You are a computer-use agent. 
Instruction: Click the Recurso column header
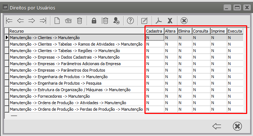77,31
